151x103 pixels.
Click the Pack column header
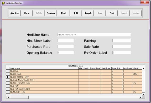[137, 68]
